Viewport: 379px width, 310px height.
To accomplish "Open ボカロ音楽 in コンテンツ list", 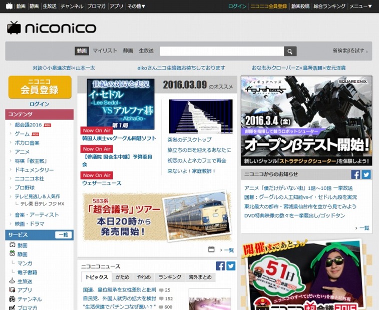I will pos(27,142).
